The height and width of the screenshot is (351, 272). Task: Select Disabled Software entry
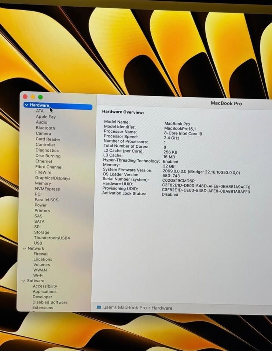pos(50,302)
